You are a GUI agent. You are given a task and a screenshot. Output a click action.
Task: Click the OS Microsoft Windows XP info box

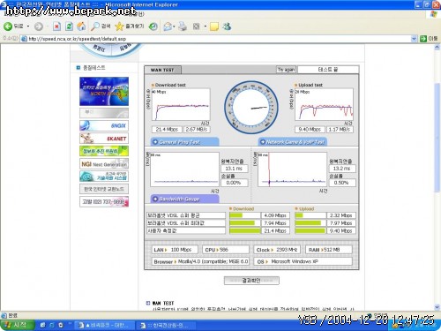[x=303, y=261]
